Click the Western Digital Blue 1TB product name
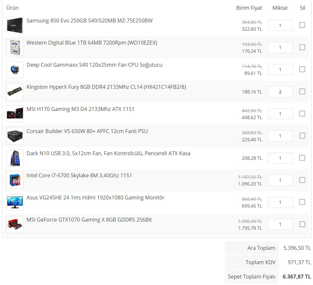This screenshot has width=313, height=285. (x=92, y=43)
